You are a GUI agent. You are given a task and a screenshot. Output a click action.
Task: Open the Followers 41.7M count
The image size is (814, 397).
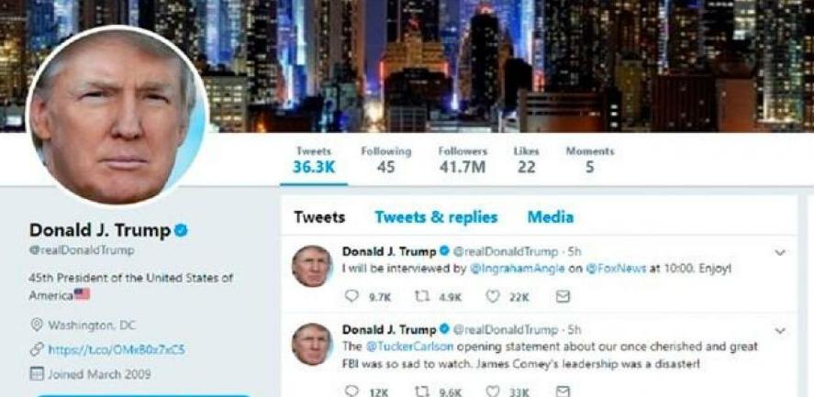(463, 160)
